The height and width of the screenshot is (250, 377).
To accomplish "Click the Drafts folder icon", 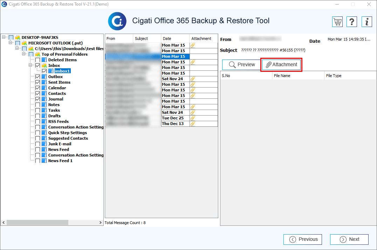I will pyautogui.click(x=44, y=116).
